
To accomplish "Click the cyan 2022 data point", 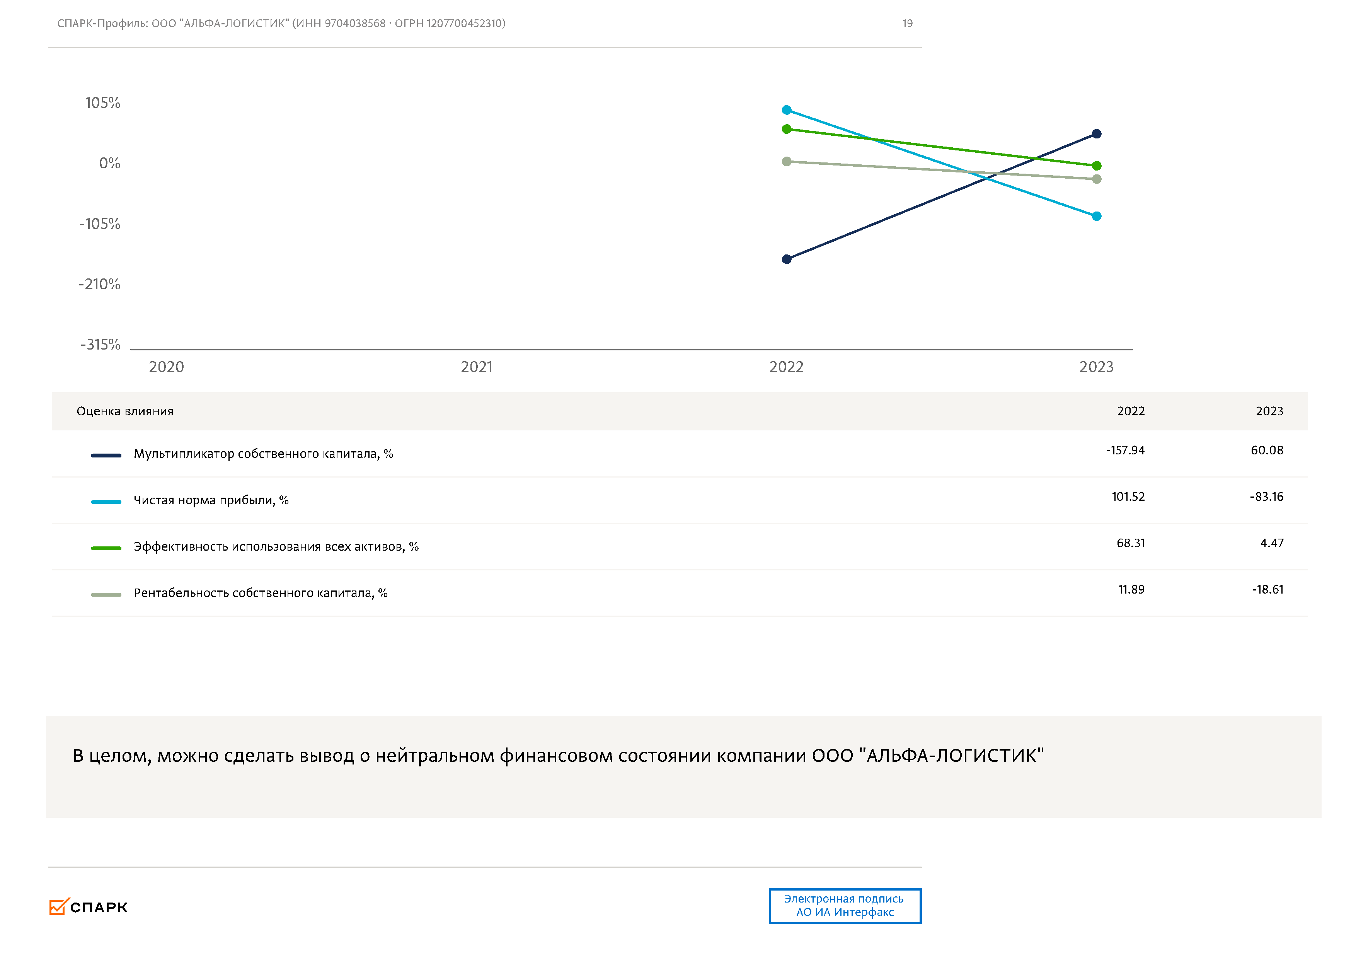I will (x=787, y=110).
